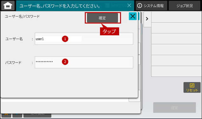Close the username/password prompt banner

coord(129,5)
